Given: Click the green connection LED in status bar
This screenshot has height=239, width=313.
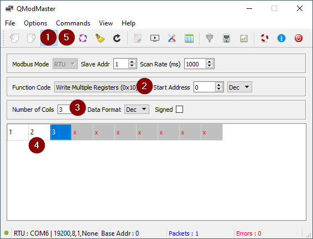Looking at the screenshot, I should 6,233.
